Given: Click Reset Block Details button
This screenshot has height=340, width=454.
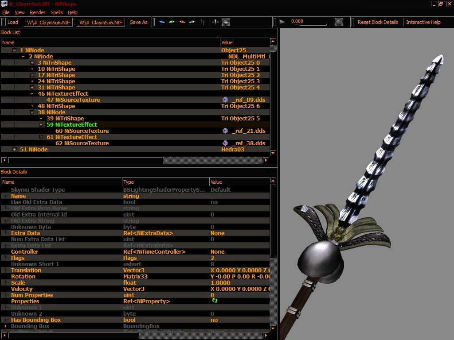Looking at the screenshot, I should (x=378, y=22).
